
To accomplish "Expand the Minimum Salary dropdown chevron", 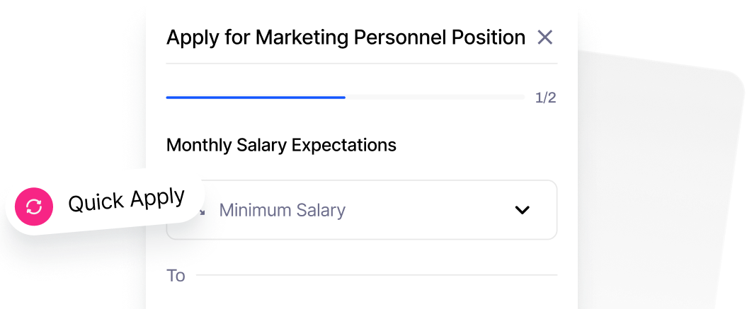I will (522, 210).
